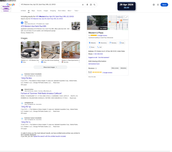Open picnic table image thumbnail

(30, 50)
